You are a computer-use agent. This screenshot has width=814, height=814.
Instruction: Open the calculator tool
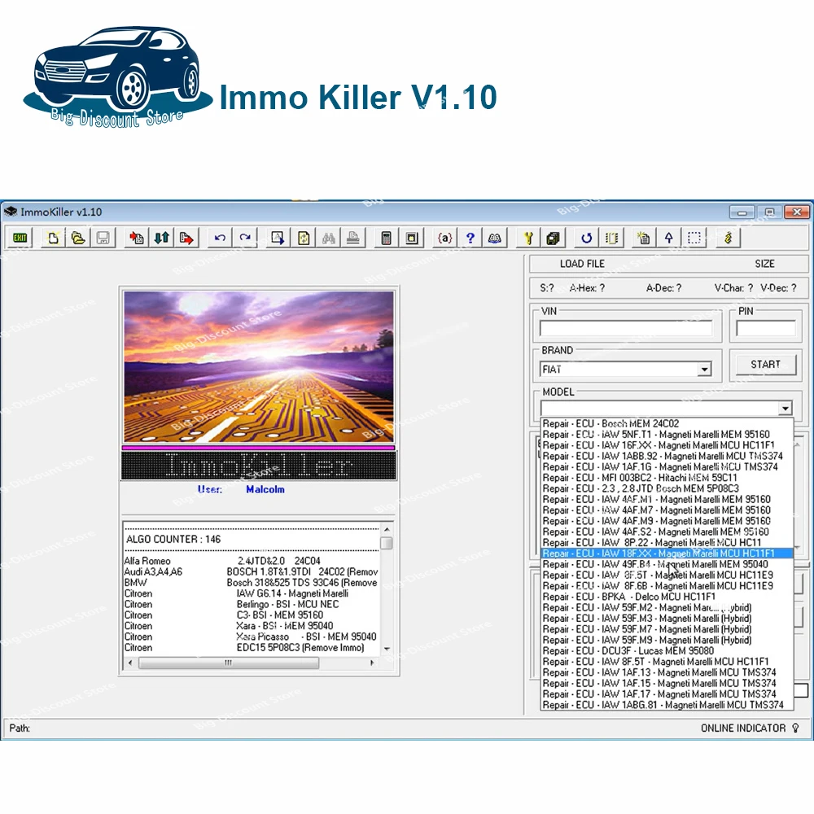click(386, 239)
